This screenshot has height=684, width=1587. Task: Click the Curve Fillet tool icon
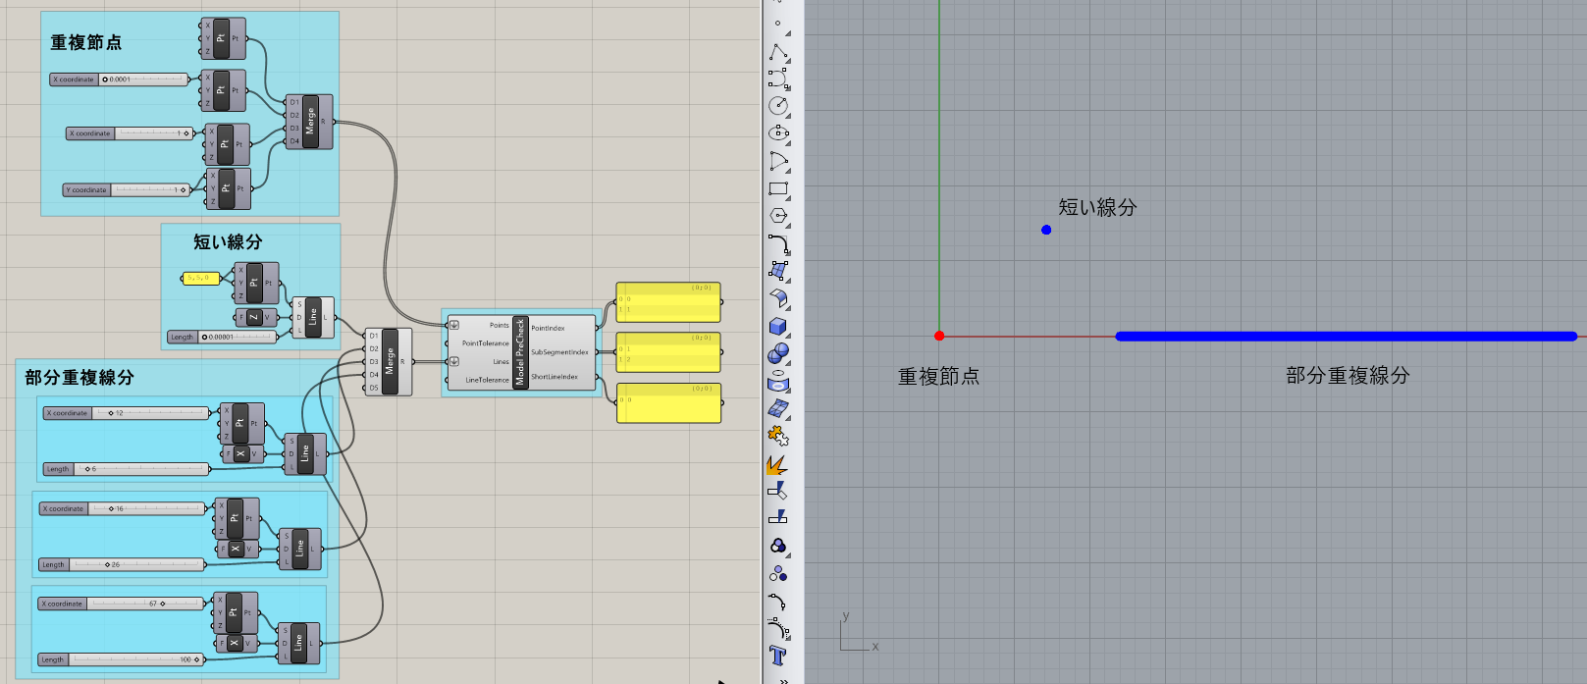pos(778,243)
